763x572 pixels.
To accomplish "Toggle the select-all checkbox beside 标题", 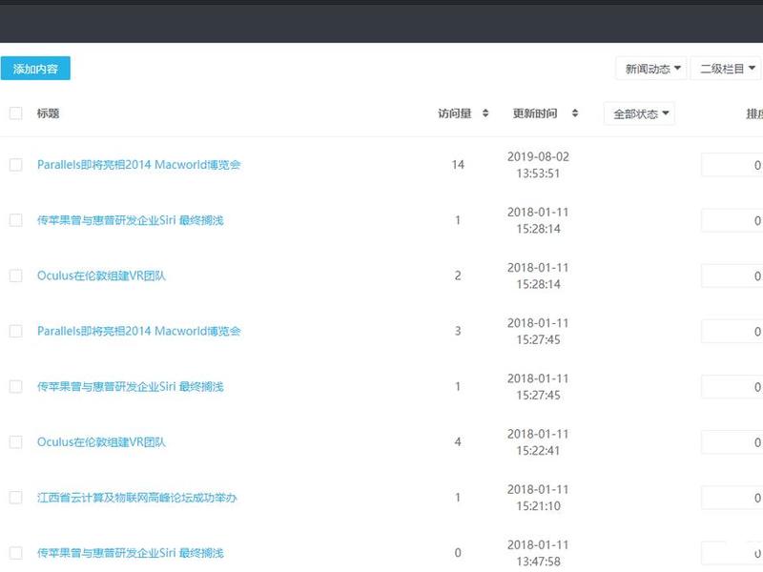I will (x=16, y=113).
